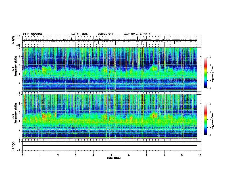This screenshot has height=174, width=225.
Task: Click inside the ch.1 voltage waveform panel
Action: click(x=112, y=40)
